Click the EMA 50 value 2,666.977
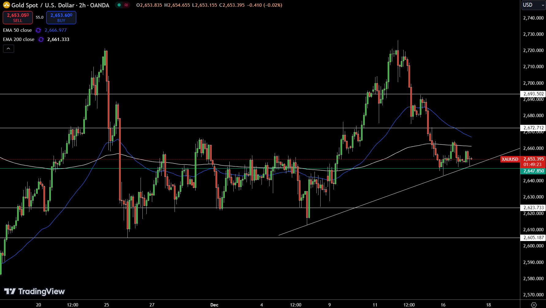546x308 pixels. click(x=56, y=30)
